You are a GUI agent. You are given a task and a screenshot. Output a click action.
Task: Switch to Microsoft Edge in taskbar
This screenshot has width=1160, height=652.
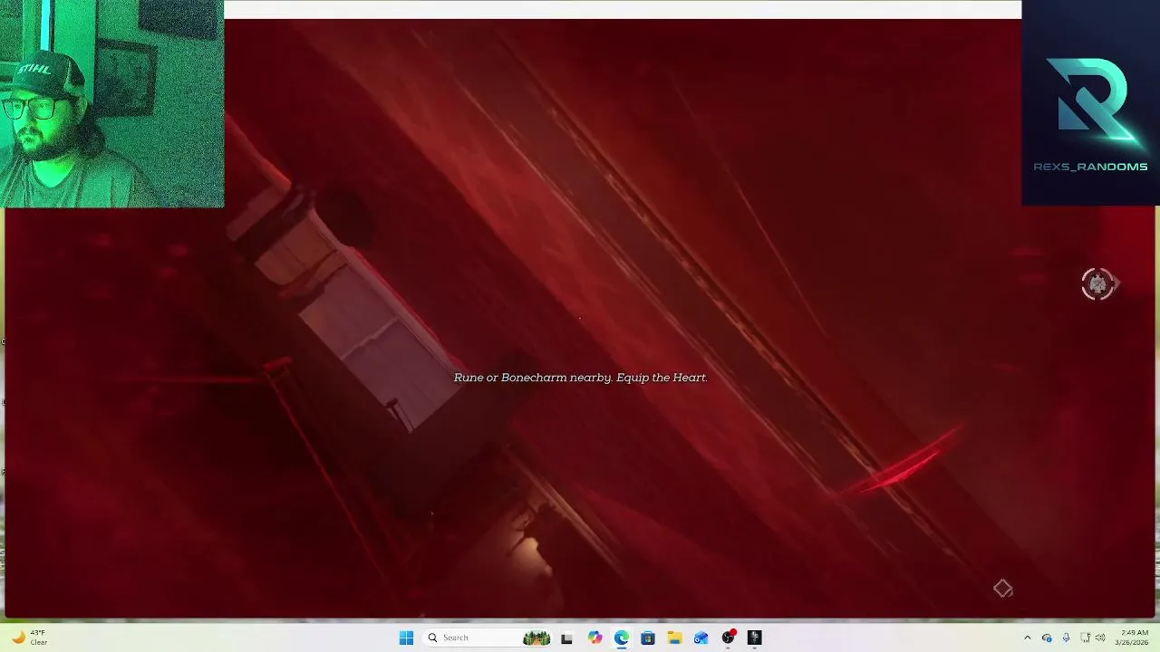(622, 638)
